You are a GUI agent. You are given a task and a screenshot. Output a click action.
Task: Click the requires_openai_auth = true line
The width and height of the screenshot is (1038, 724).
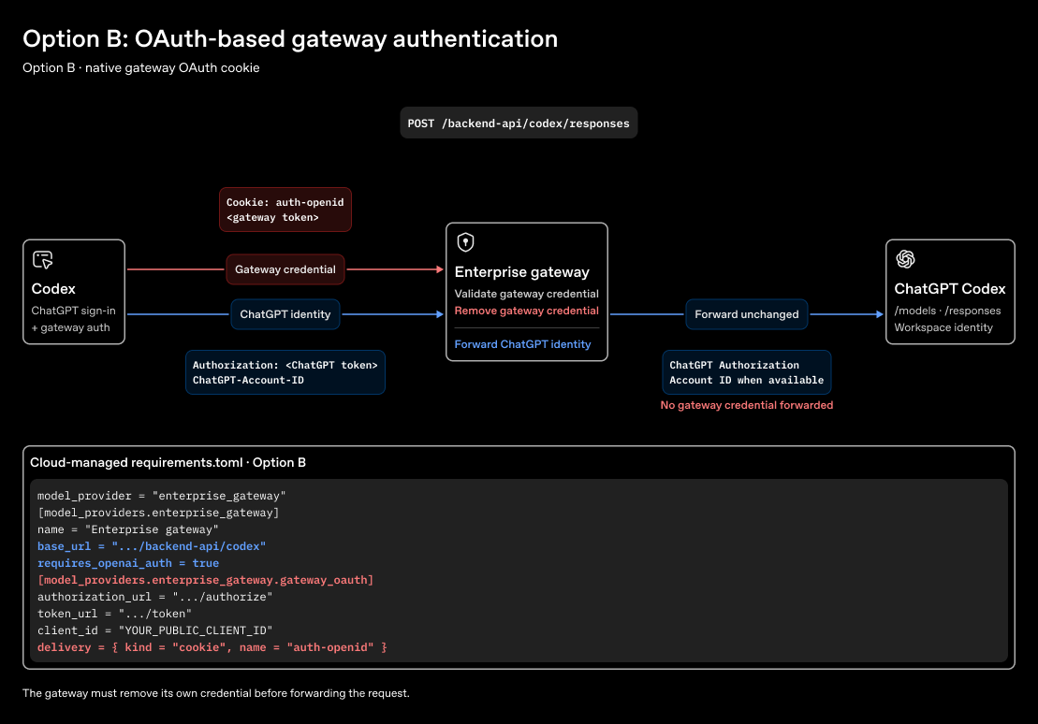128,563
